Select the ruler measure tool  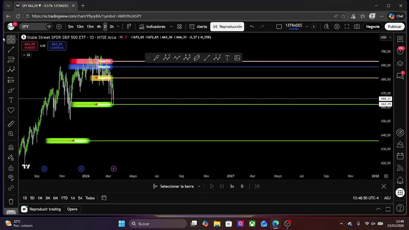click(11, 124)
